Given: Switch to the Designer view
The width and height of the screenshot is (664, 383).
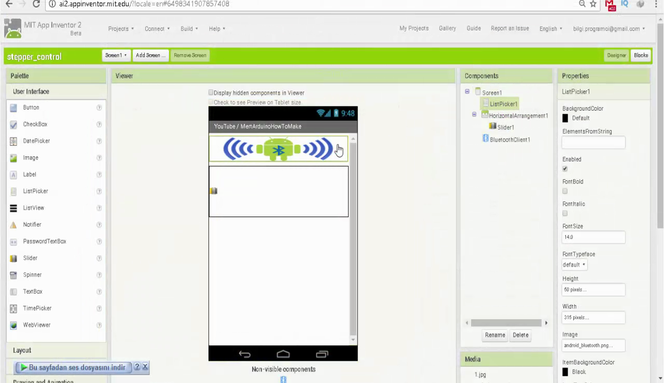Looking at the screenshot, I should pyautogui.click(x=616, y=56).
